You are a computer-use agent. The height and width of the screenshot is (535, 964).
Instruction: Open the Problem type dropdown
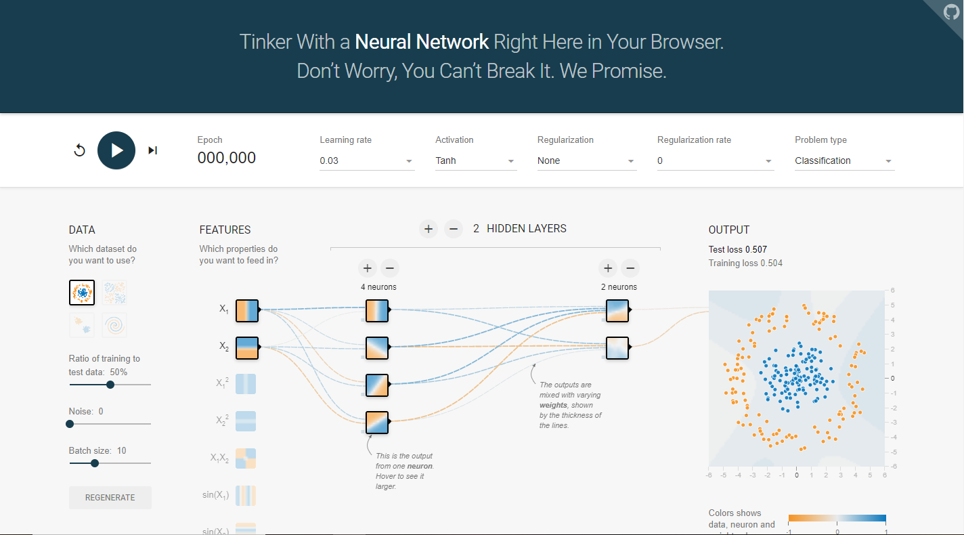point(844,160)
